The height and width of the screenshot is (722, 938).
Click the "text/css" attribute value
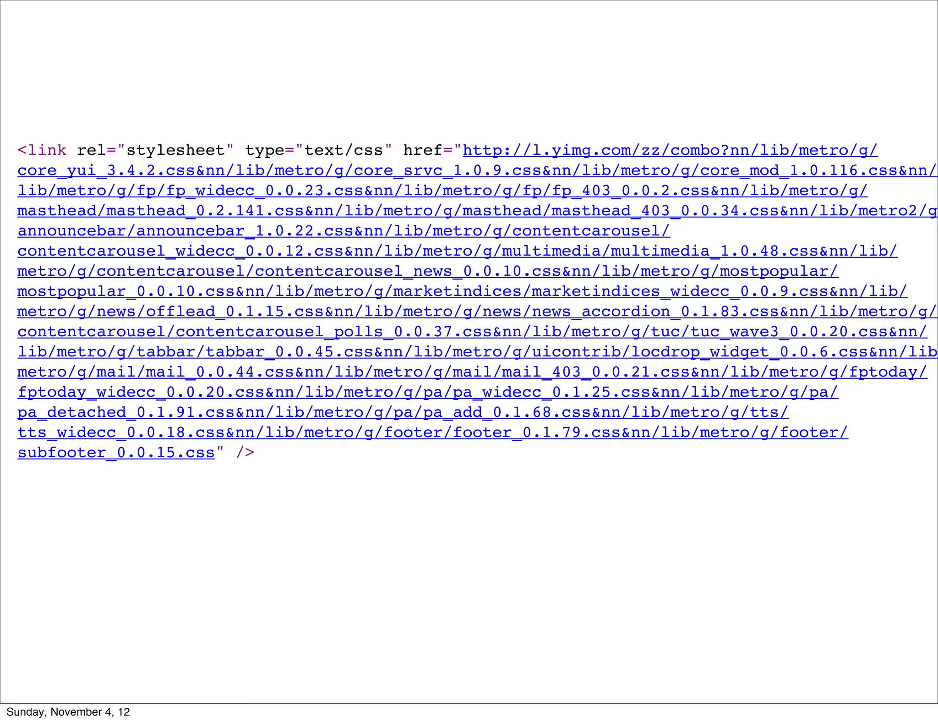(x=344, y=150)
